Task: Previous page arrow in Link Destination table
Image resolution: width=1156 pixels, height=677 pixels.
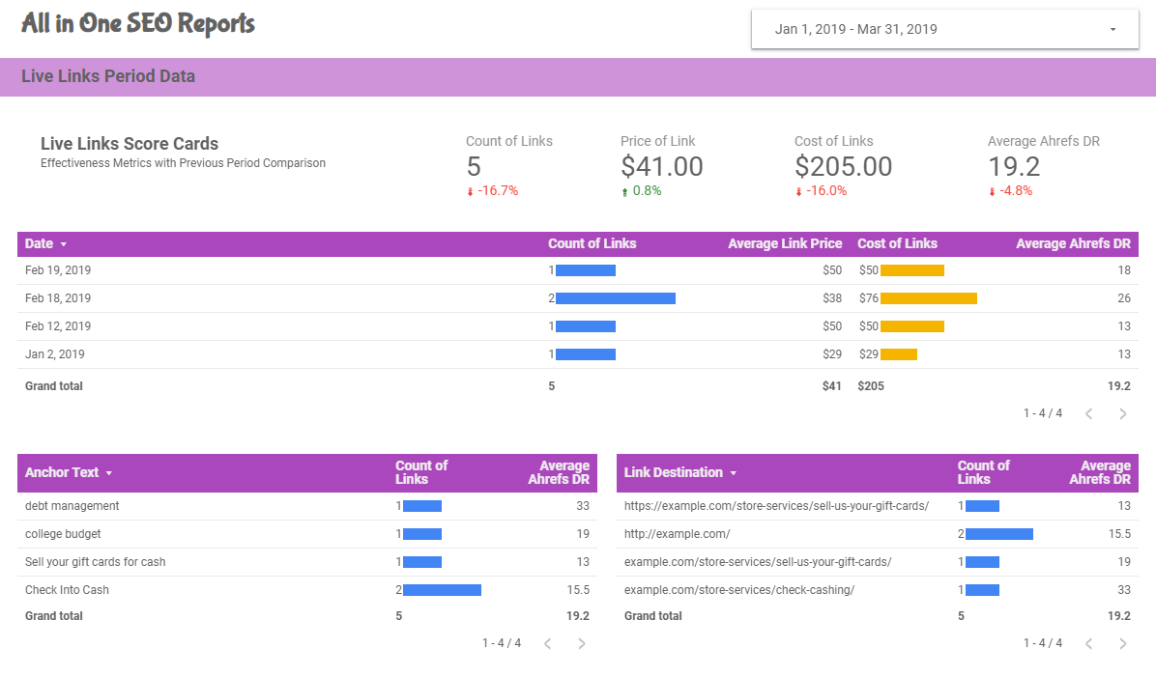Action: (1089, 644)
